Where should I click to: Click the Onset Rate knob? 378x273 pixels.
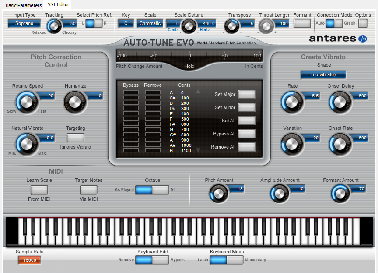point(340,144)
